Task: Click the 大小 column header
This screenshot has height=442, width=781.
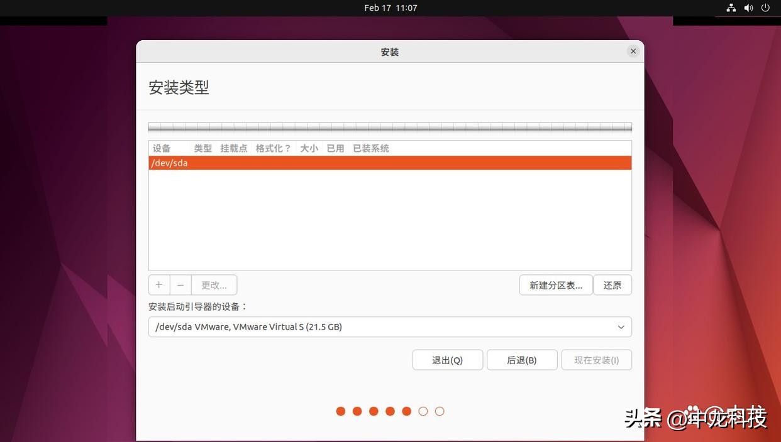Action: tap(308, 147)
